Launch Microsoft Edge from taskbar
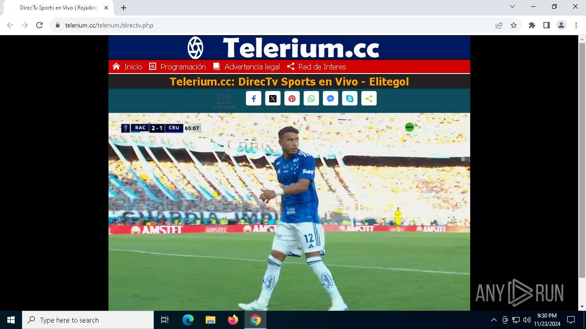 click(188, 320)
